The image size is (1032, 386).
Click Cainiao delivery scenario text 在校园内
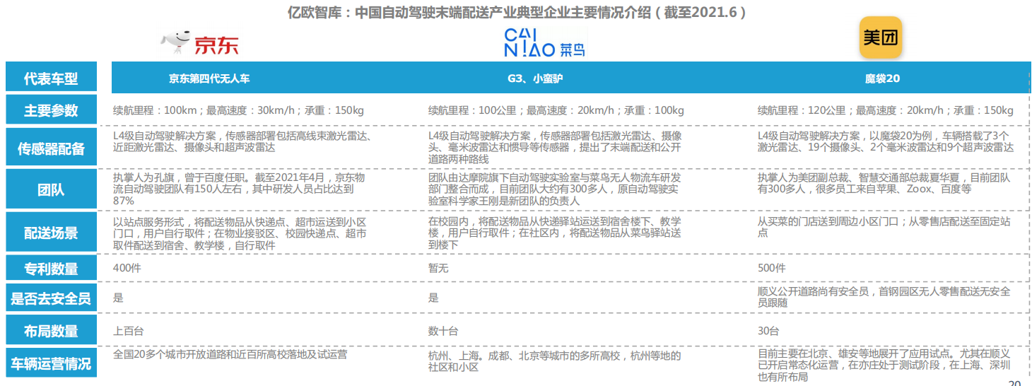pyautogui.click(x=555, y=233)
